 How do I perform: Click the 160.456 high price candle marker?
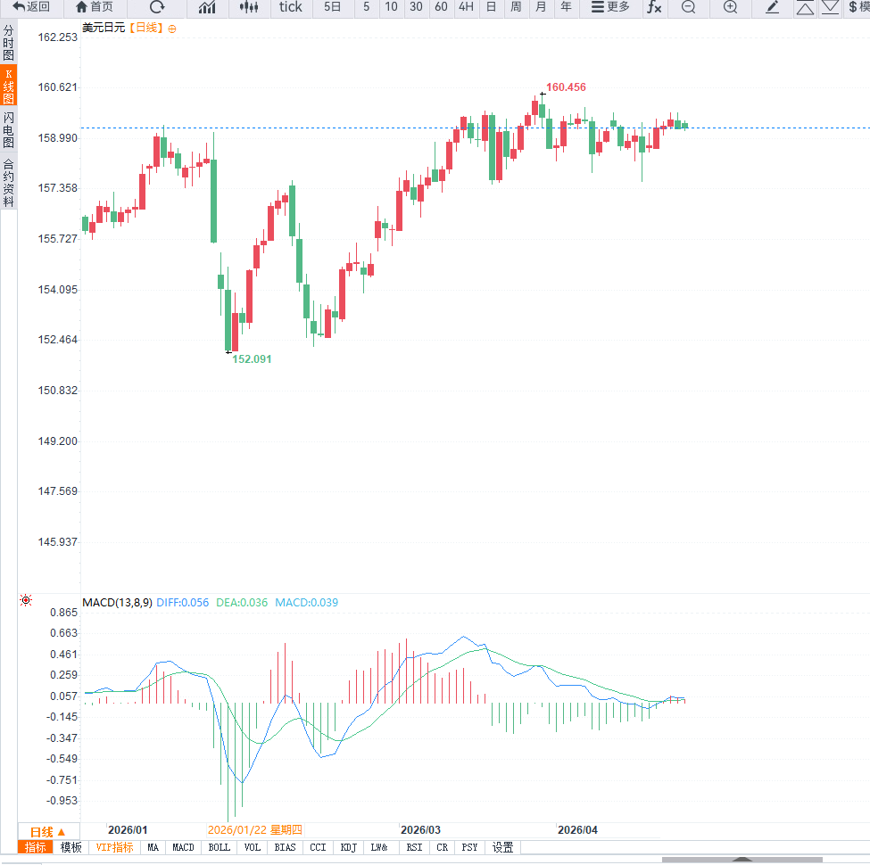tap(543, 94)
